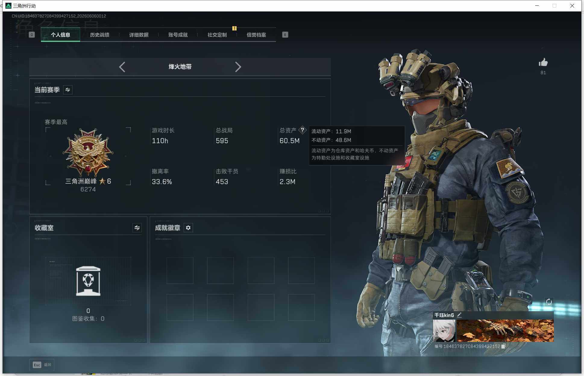Open 成就徽章 gear settings
The image size is (584, 376).
tap(188, 228)
